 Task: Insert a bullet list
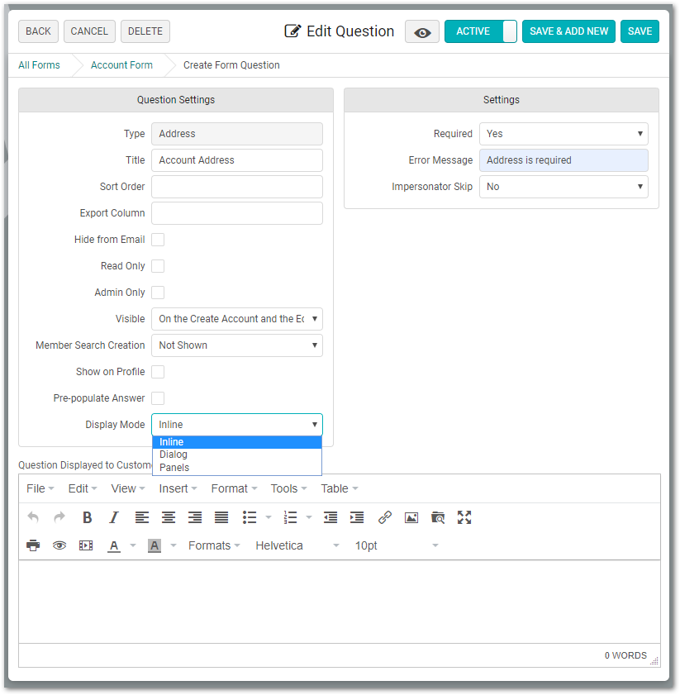pyautogui.click(x=250, y=517)
